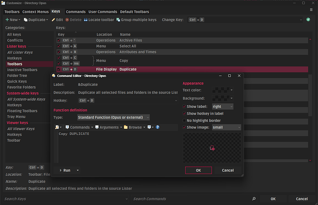Click OK in the Customize window

[273, 199]
